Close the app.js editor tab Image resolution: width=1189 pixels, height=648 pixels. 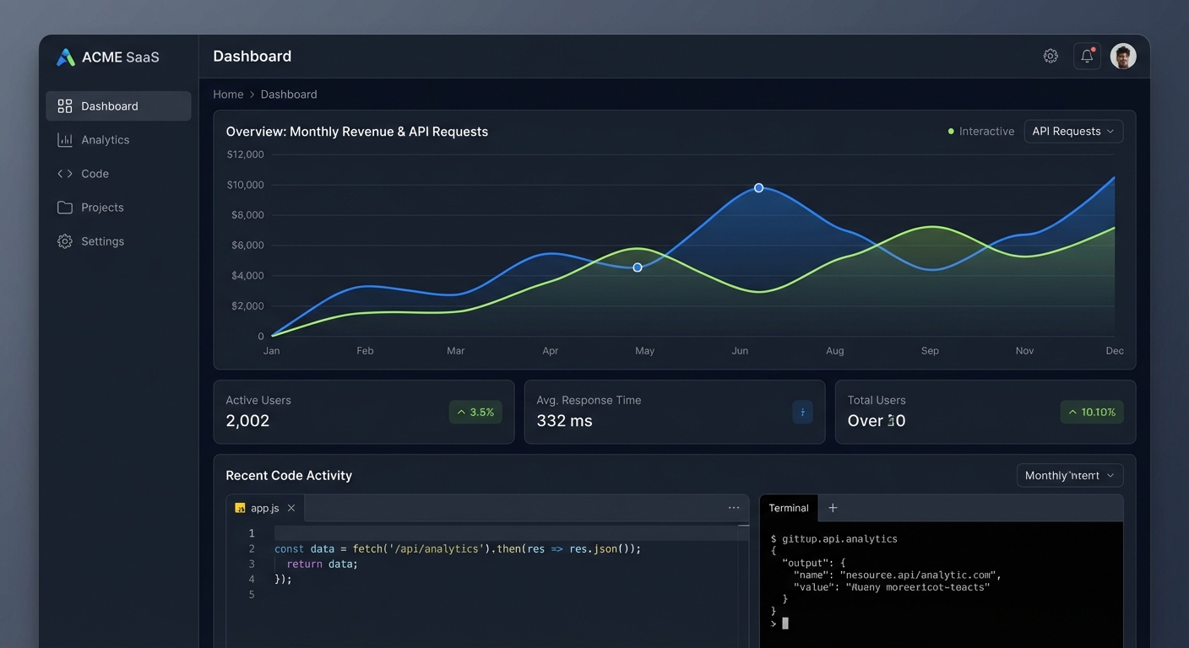[x=291, y=508]
